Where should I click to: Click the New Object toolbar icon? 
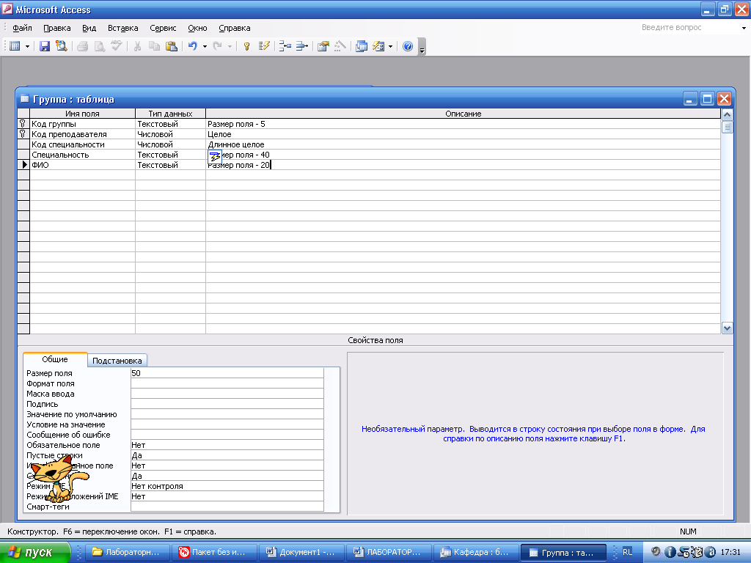(x=378, y=46)
